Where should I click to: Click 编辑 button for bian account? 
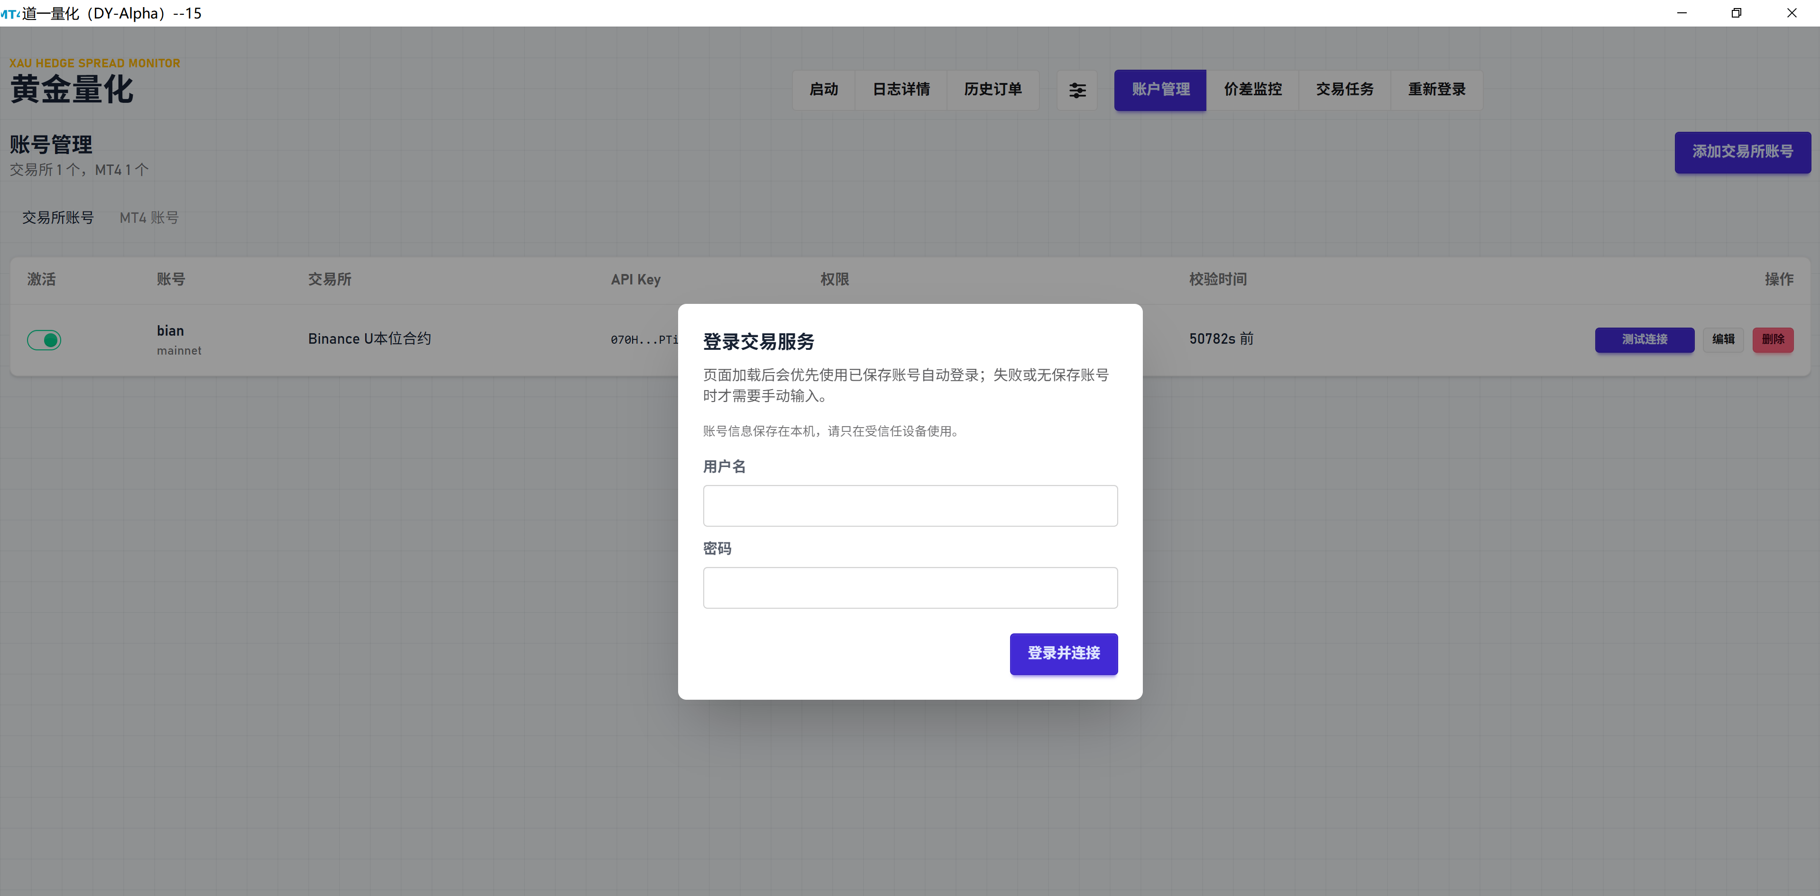(1723, 339)
